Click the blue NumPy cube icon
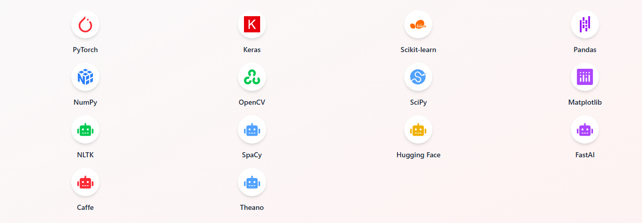The width and height of the screenshot is (642, 223). tap(85, 77)
